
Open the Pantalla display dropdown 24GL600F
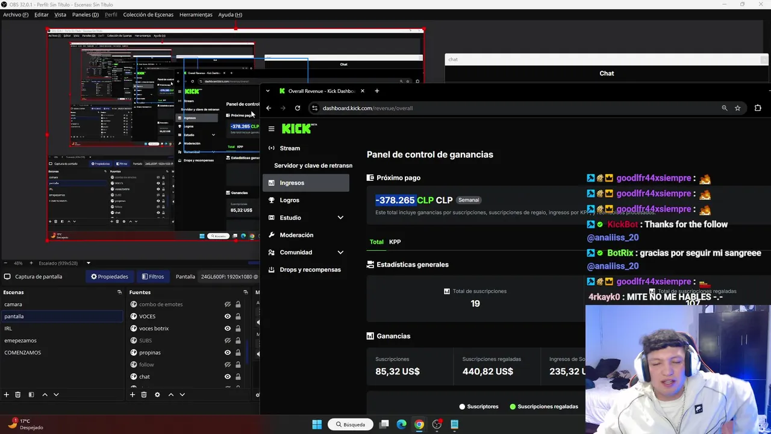pyautogui.click(x=229, y=277)
